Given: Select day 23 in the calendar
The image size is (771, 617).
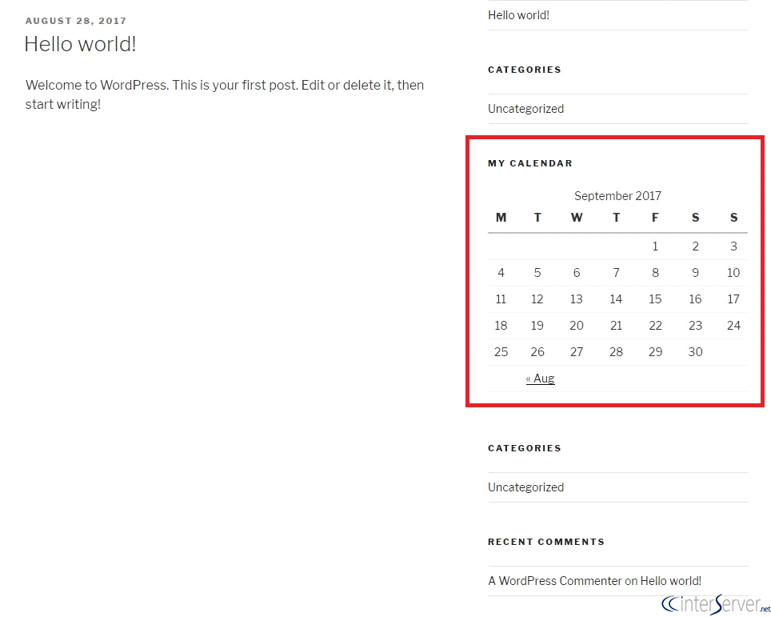Looking at the screenshot, I should click(x=695, y=325).
